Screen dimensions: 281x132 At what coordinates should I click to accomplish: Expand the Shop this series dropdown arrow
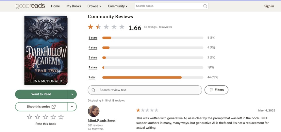coord(72,107)
